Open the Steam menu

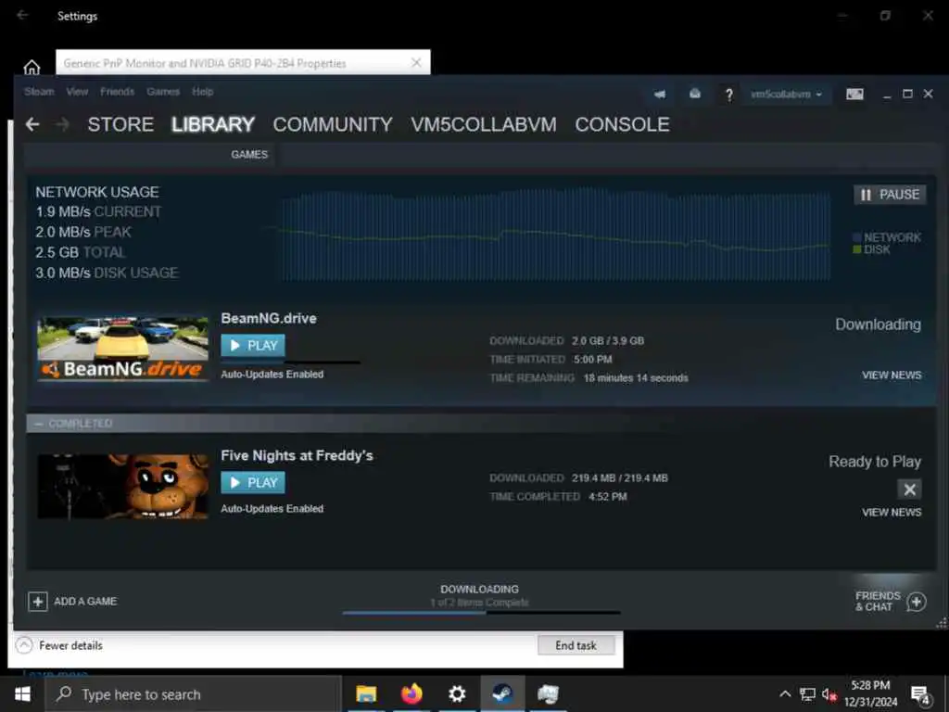coord(39,92)
